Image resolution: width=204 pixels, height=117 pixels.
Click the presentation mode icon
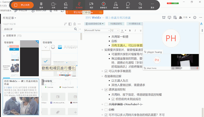(169, 18)
